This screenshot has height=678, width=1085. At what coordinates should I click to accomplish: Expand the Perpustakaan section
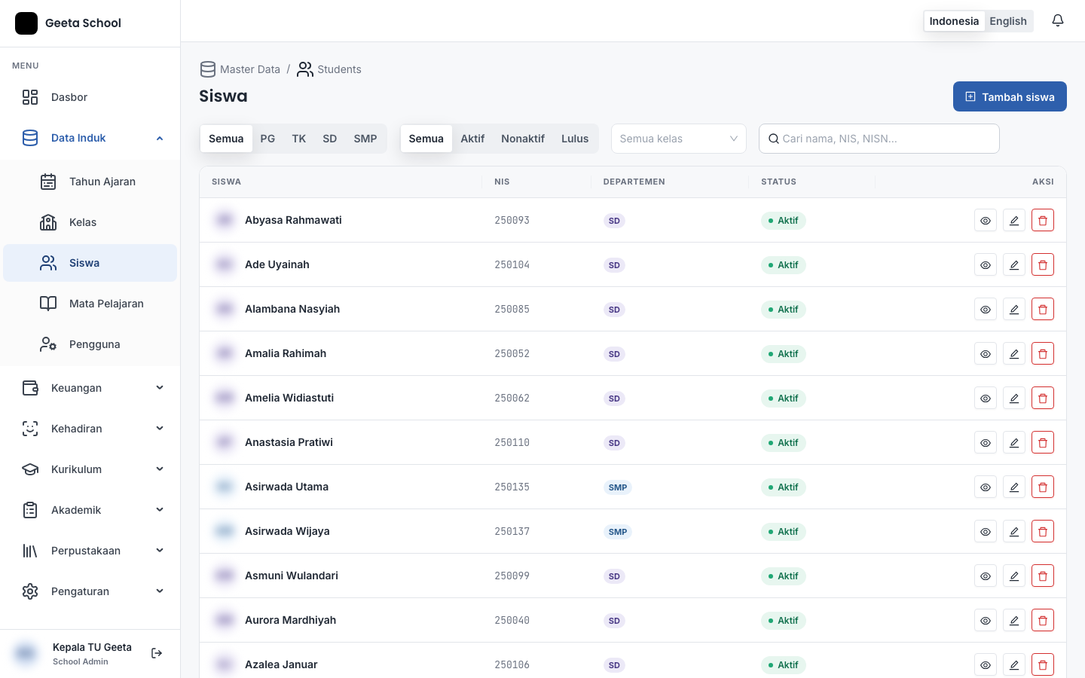pos(90,551)
